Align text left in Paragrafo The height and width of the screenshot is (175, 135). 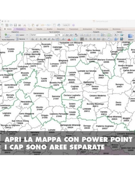(x=82, y=39)
